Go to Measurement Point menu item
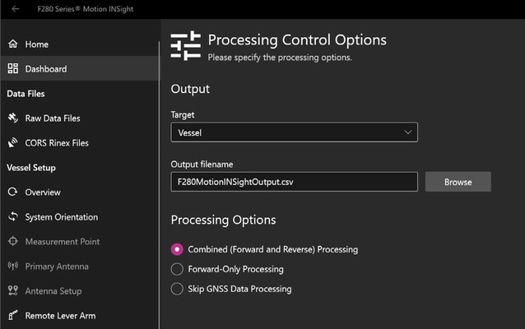 (62, 242)
